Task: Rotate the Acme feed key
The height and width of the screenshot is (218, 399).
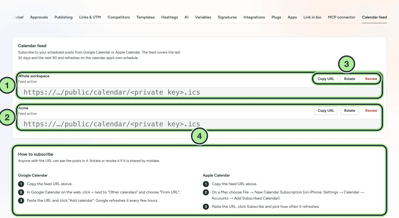Action: click(350, 111)
